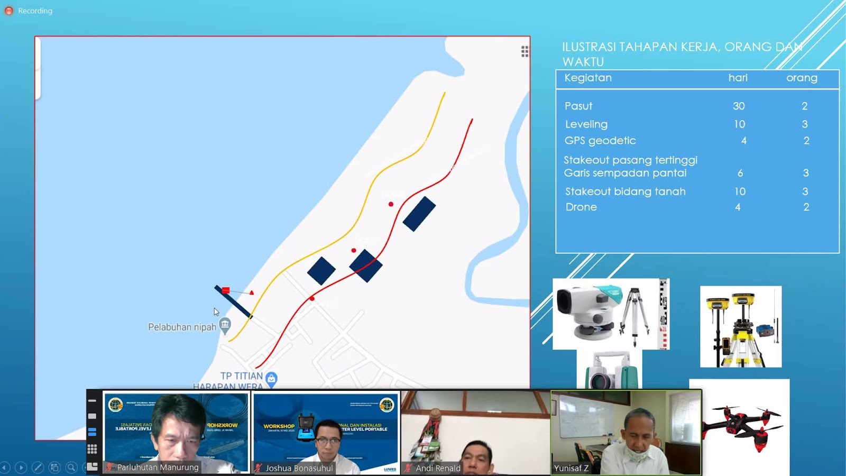Switch to the gallery grid video layout
The image size is (846, 476).
tap(92, 449)
